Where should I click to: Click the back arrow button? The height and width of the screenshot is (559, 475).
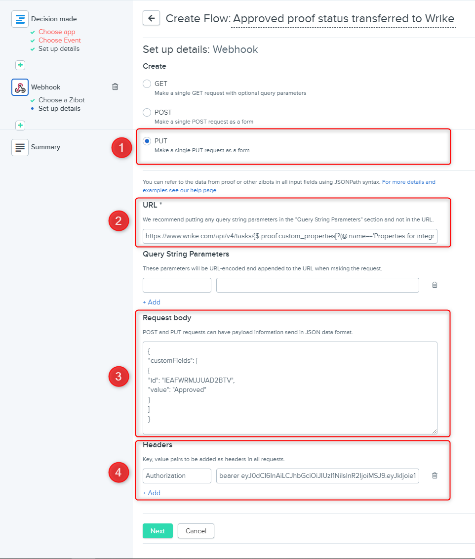point(151,18)
